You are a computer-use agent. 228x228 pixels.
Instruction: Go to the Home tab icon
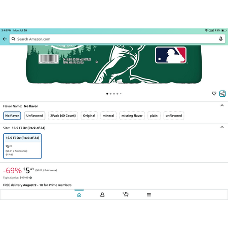point(79,195)
